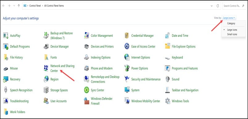248x119 pixels.
Task: Select Category in View by menu
Action: click(x=231, y=23)
